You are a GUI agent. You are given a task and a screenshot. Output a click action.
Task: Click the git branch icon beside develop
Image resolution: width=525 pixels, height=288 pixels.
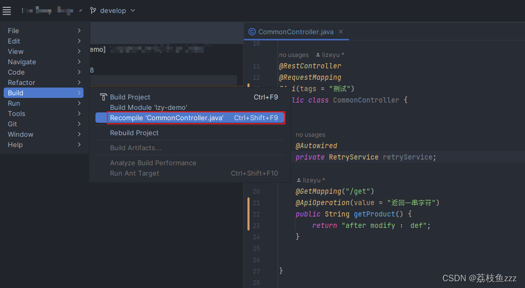pos(93,11)
